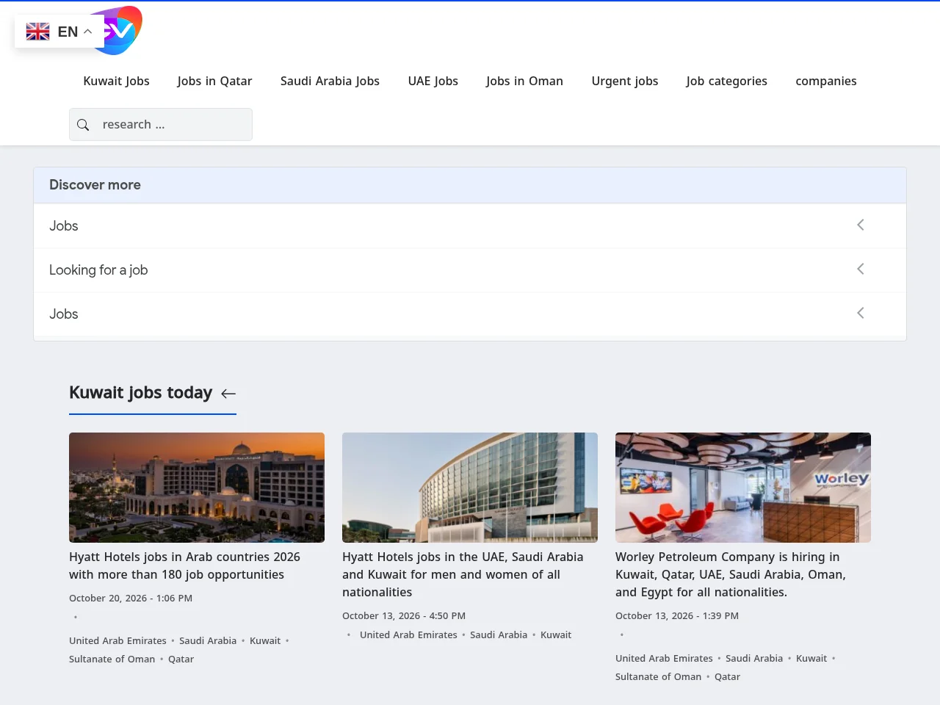This screenshot has height=705, width=940.
Task: Click Qatar tag under Worley article
Action: click(727, 677)
